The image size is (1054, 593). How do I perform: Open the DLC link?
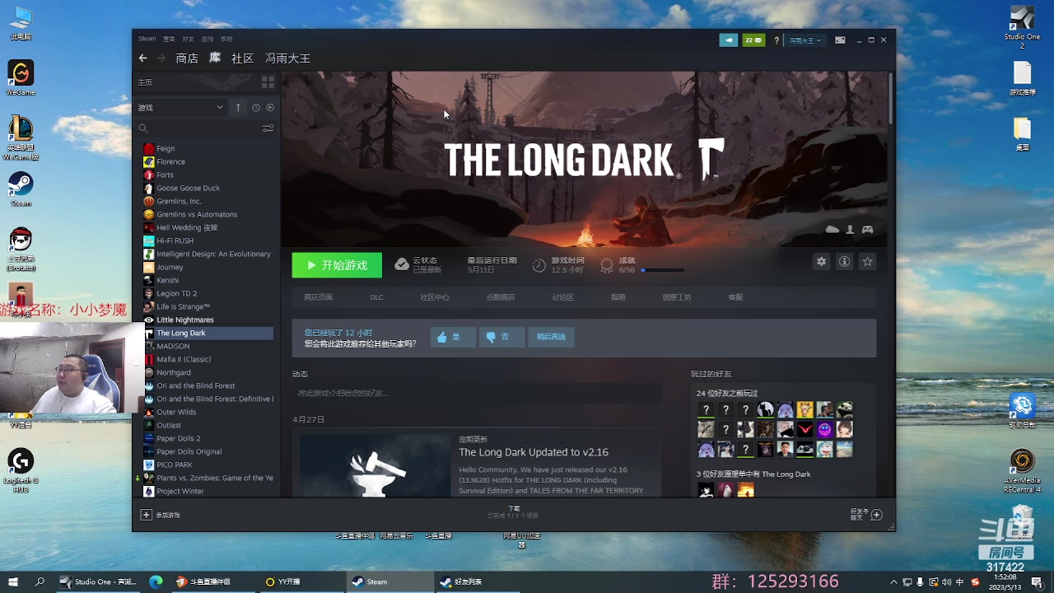[x=376, y=297]
